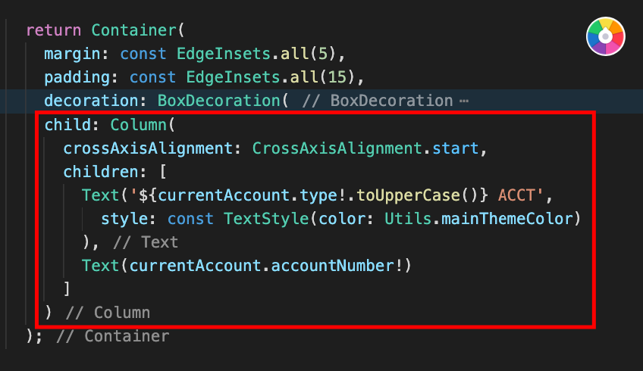
Task: Click the Column widget name
Action: pos(138,125)
